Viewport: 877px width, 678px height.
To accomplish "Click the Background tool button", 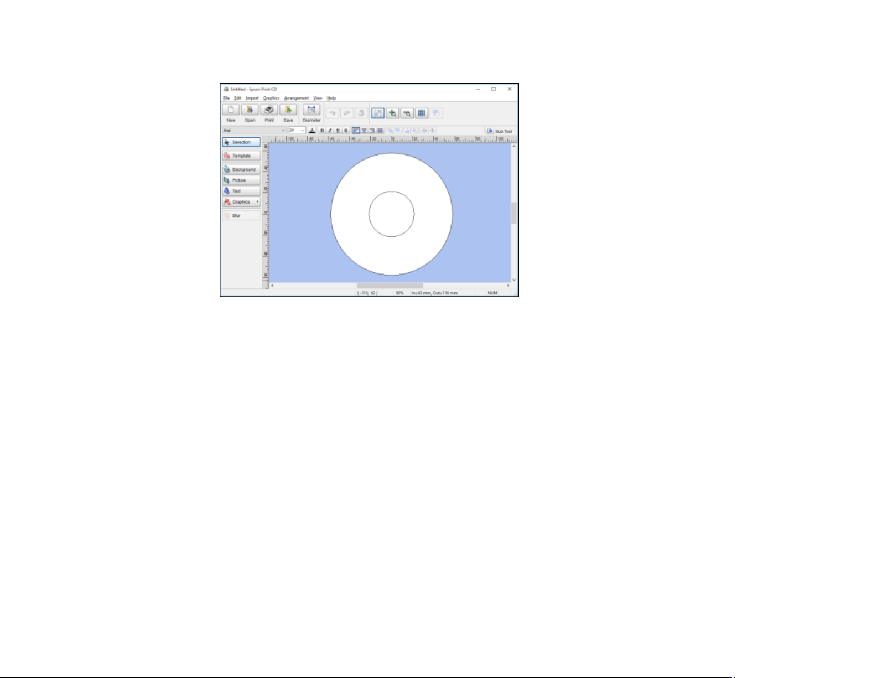I will pos(241,169).
